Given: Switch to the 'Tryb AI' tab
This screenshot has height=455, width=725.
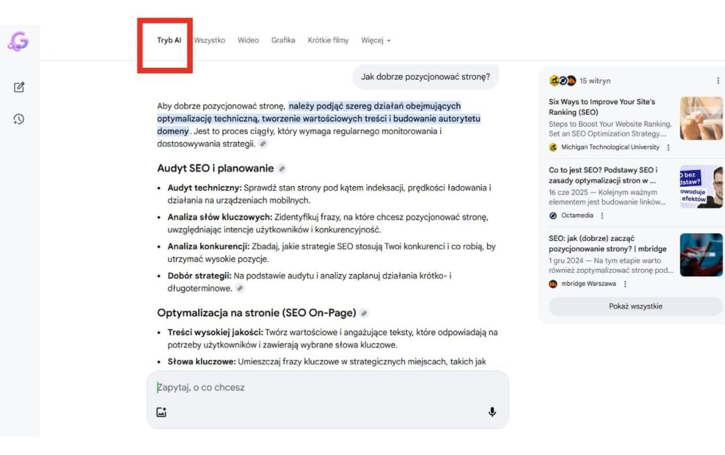Looking at the screenshot, I should [169, 40].
